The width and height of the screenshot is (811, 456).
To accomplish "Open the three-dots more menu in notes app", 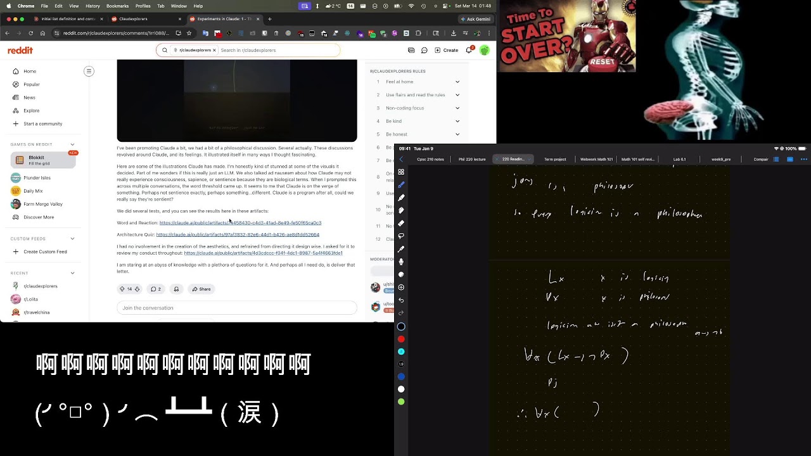I will click(803, 159).
